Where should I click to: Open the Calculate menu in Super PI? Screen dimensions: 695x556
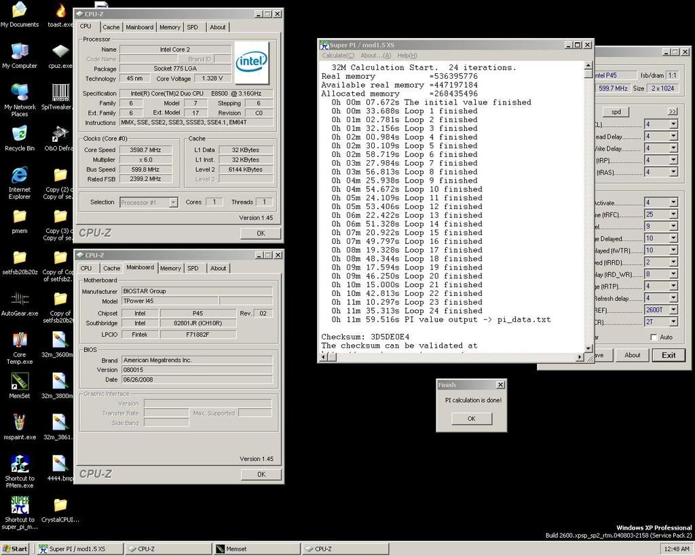click(x=338, y=56)
